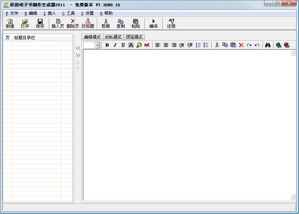Open the E.编辑 menu
The width and height of the screenshot is (299, 214).
tap(31, 13)
